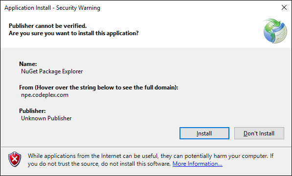Click the 'Are you sure' question line
The image size is (292, 176).
pos(74,33)
